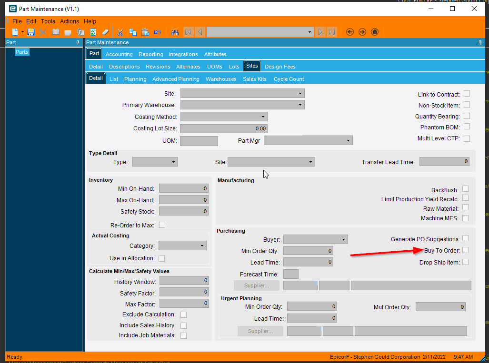Expand the Buyer dropdown
Viewport: 489px width, 363px height.
343,240
